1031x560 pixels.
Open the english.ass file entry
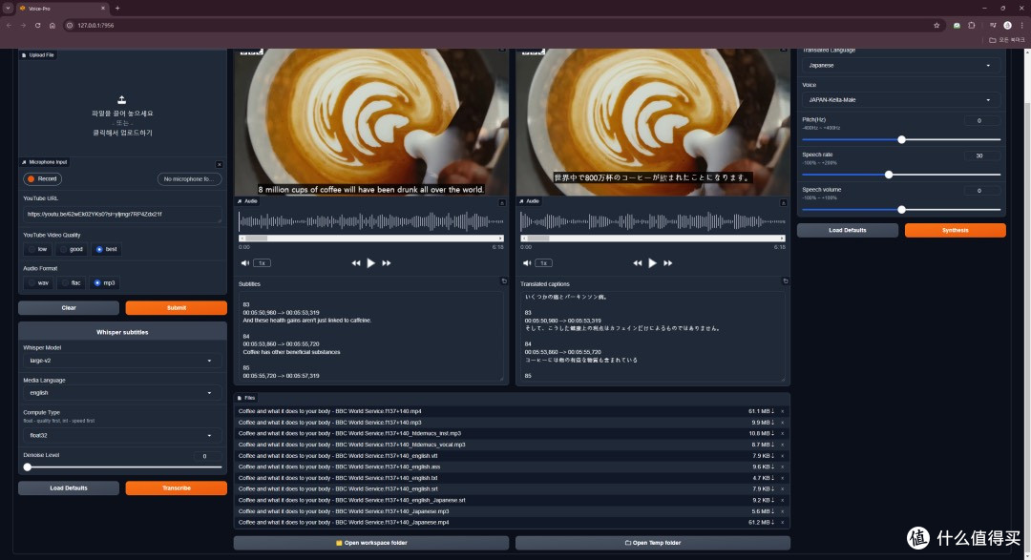click(339, 467)
